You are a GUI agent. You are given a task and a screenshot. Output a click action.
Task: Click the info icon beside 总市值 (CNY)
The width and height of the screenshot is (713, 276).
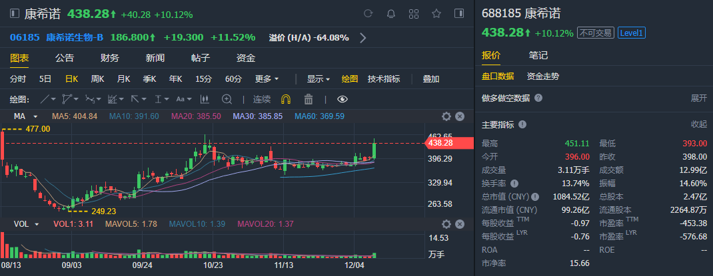click(535, 197)
